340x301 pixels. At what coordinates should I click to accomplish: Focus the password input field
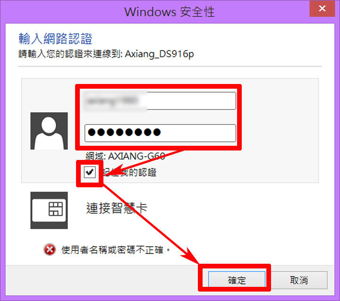(160, 133)
